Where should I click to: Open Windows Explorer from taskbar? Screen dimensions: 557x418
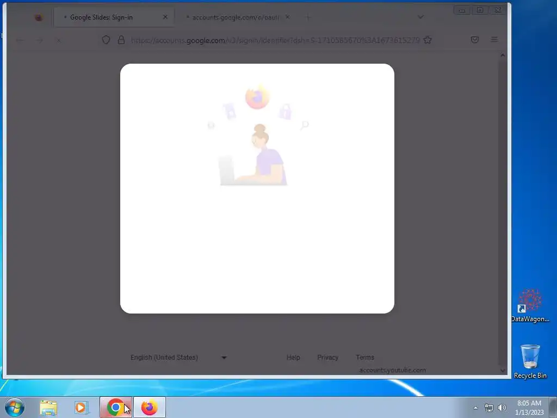coord(48,407)
